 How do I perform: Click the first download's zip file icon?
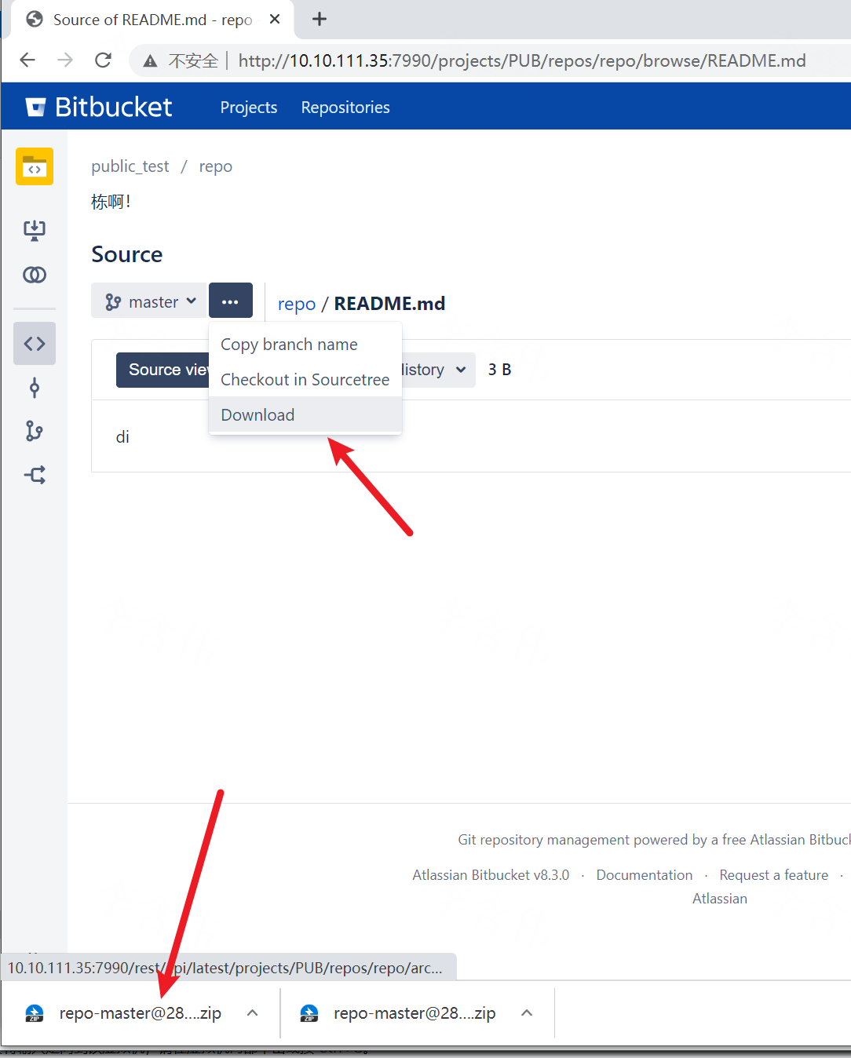click(35, 1013)
